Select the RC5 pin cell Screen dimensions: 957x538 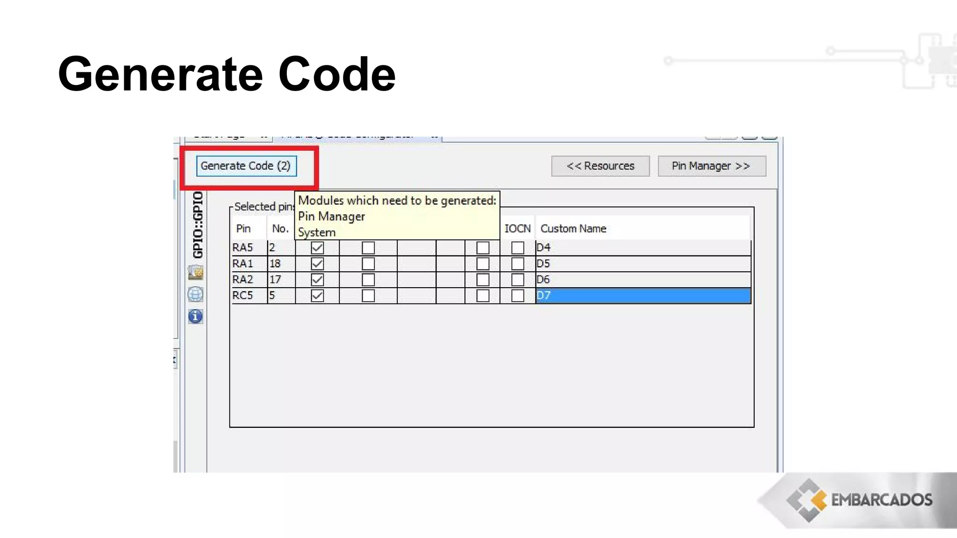pyautogui.click(x=250, y=296)
